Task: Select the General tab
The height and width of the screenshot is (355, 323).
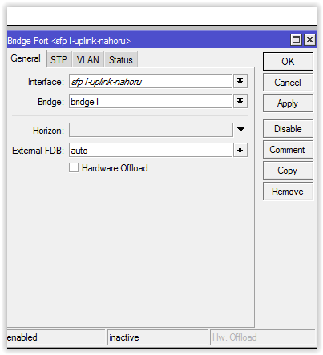Action: (26, 58)
